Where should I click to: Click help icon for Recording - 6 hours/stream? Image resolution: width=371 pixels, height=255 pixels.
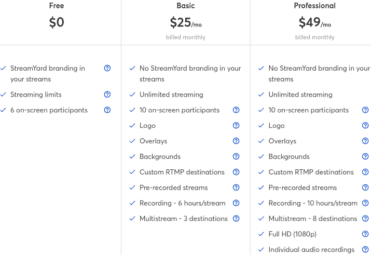236,203
